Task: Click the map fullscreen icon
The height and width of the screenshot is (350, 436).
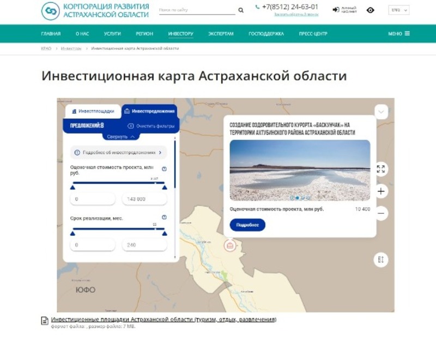Action: [x=381, y=169]
